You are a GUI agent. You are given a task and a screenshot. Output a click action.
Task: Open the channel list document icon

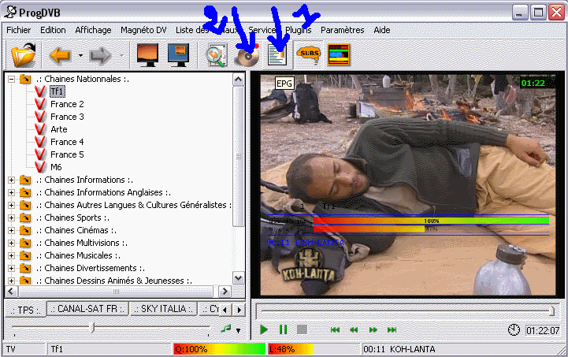[x=277, y=55]
